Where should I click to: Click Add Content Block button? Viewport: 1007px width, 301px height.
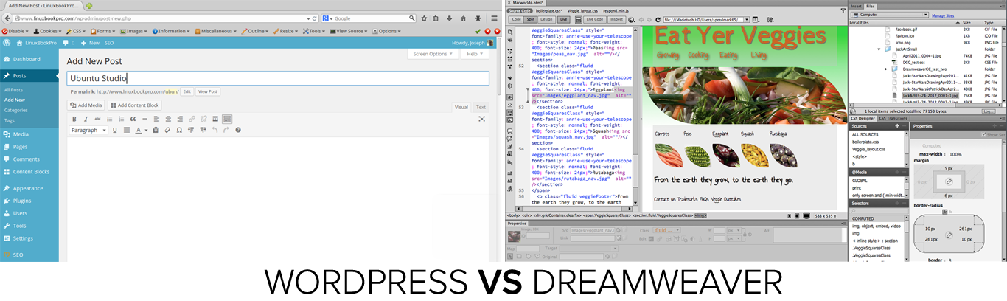[x=135, y=105]
